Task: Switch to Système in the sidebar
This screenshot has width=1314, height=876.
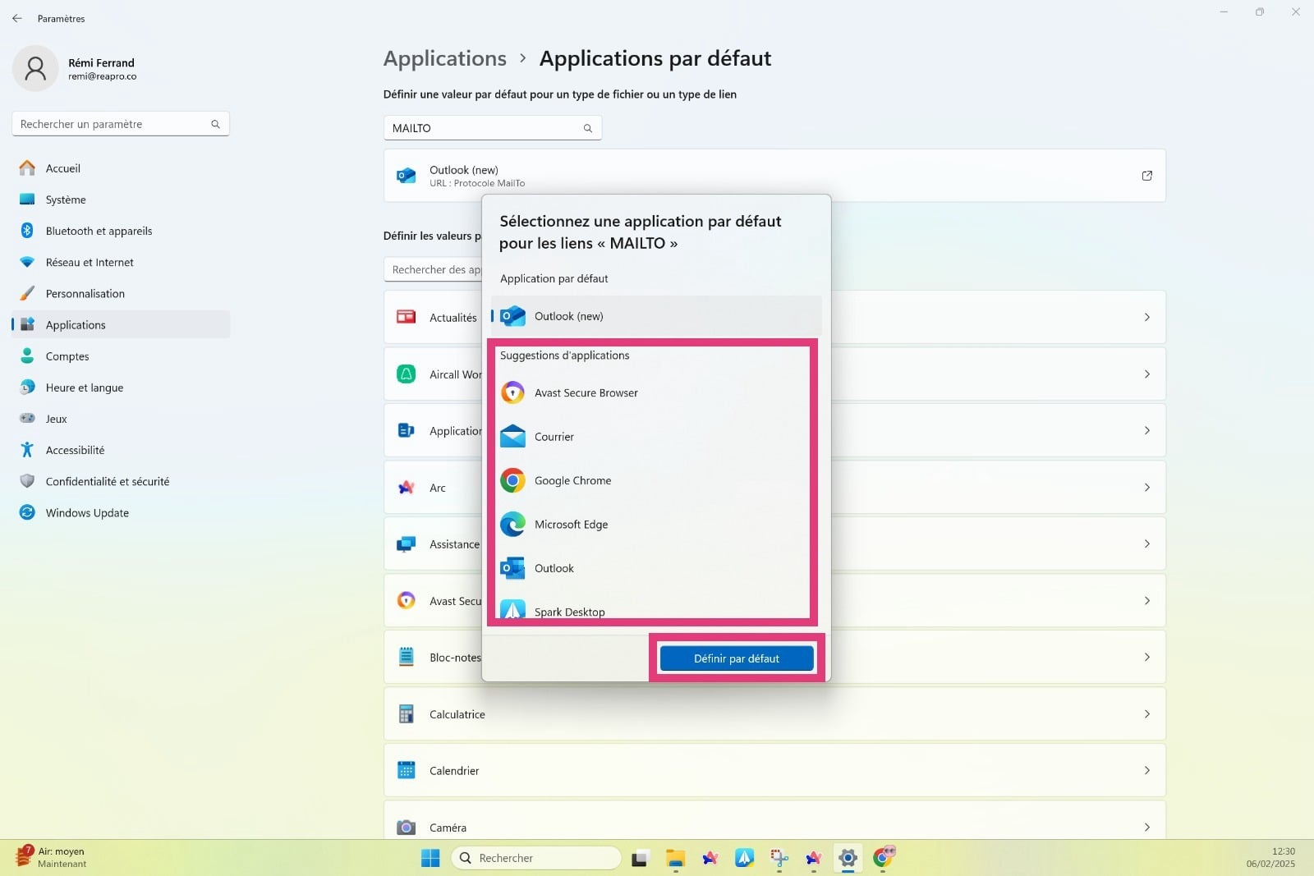Action: click(x=121, y=200)
